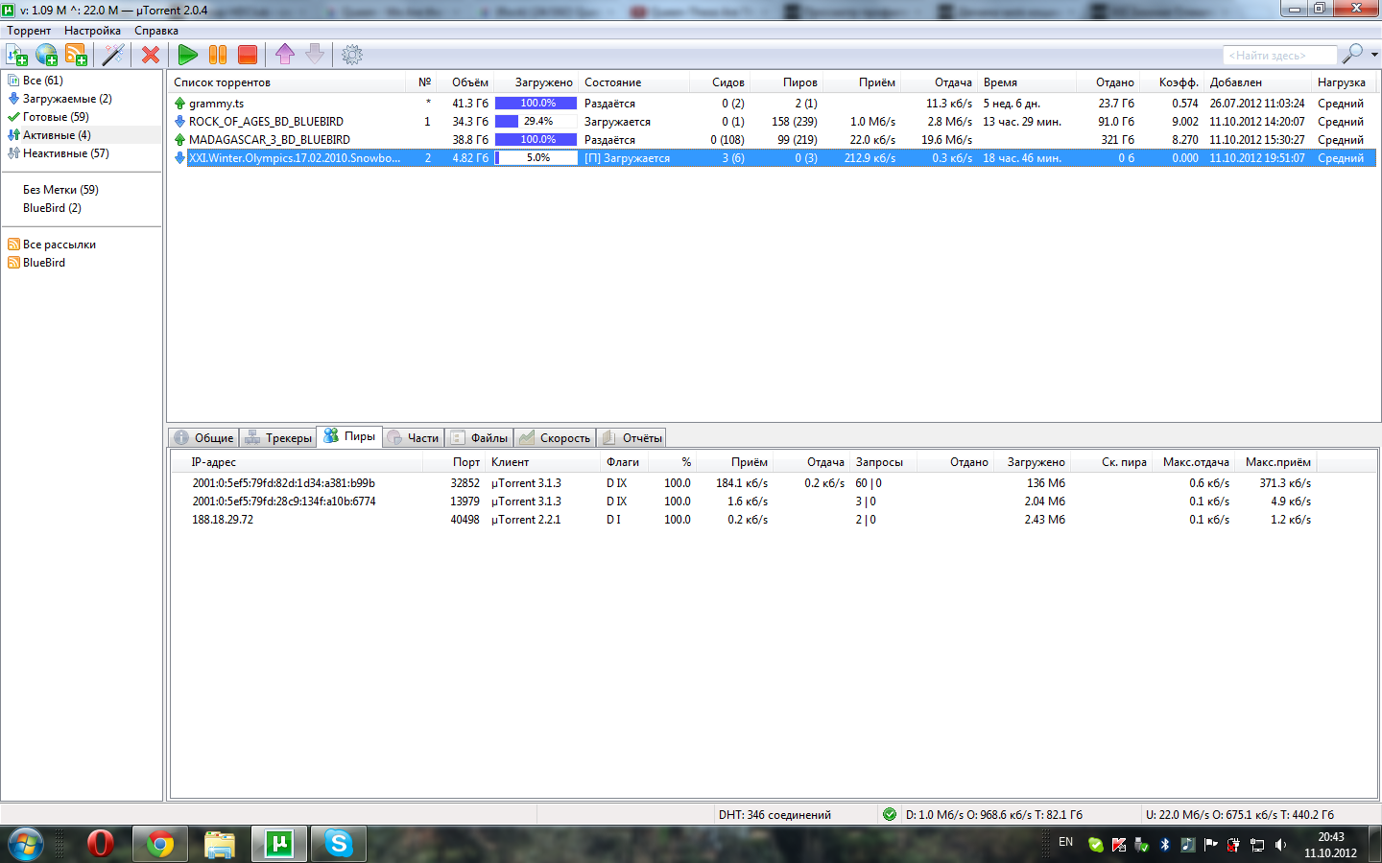Select the grammy.ts torrent row
The height and width of the screenshot is (863, 1382).
(x=773, y=104)
